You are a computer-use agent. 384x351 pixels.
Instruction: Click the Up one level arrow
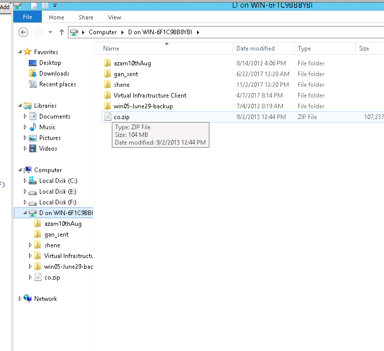62,32
